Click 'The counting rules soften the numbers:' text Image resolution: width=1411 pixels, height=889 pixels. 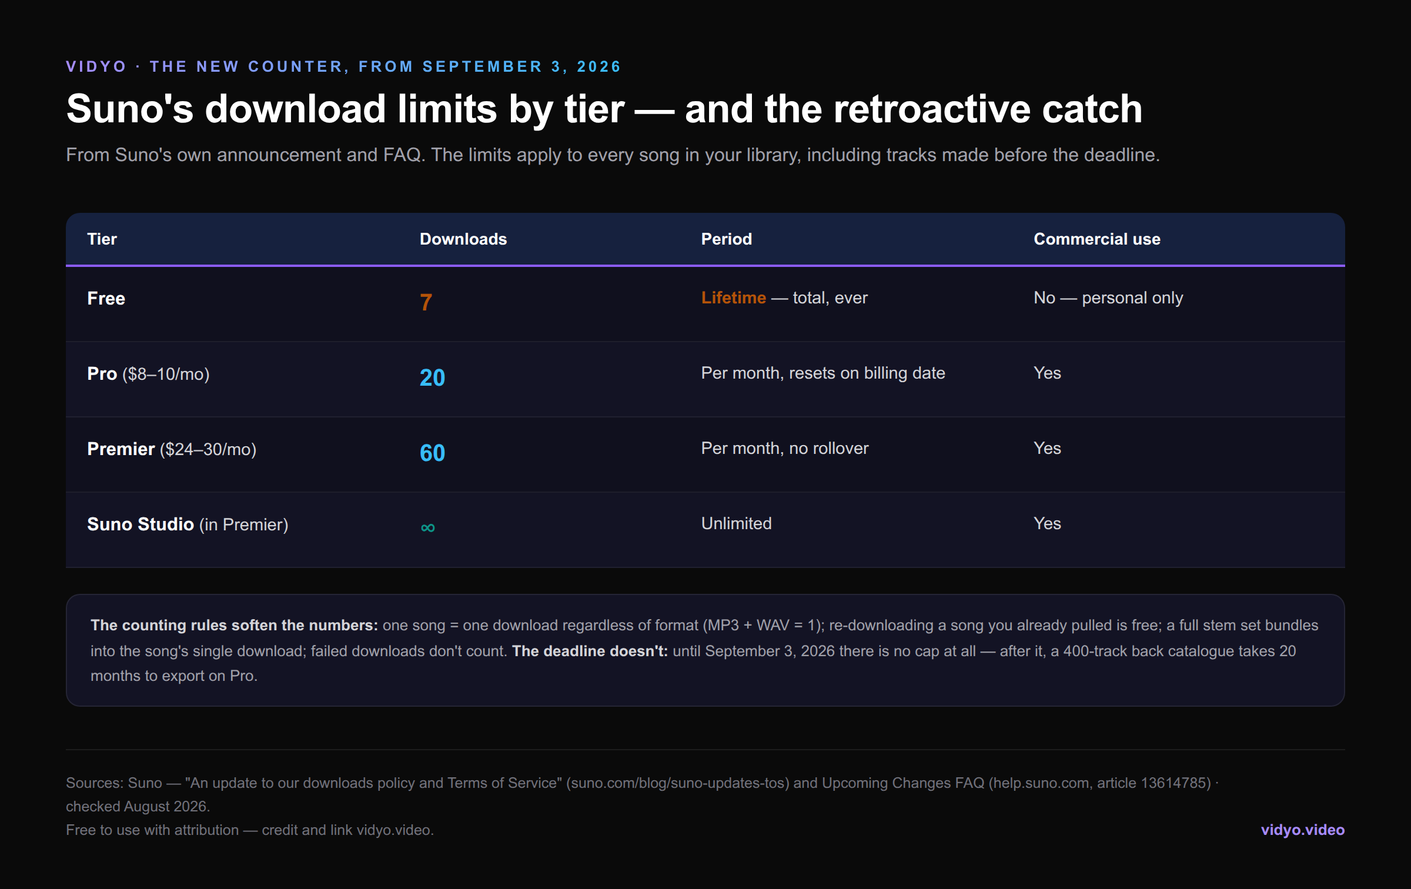[234, 625]
